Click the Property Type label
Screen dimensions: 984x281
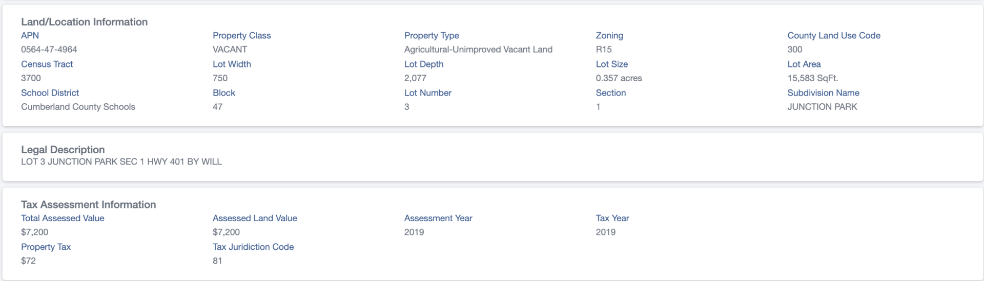432,36
